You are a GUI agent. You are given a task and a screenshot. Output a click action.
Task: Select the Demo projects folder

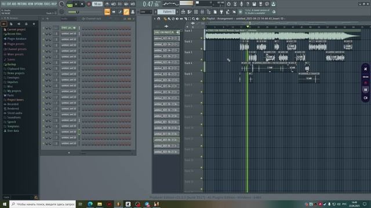coord(16,73)
